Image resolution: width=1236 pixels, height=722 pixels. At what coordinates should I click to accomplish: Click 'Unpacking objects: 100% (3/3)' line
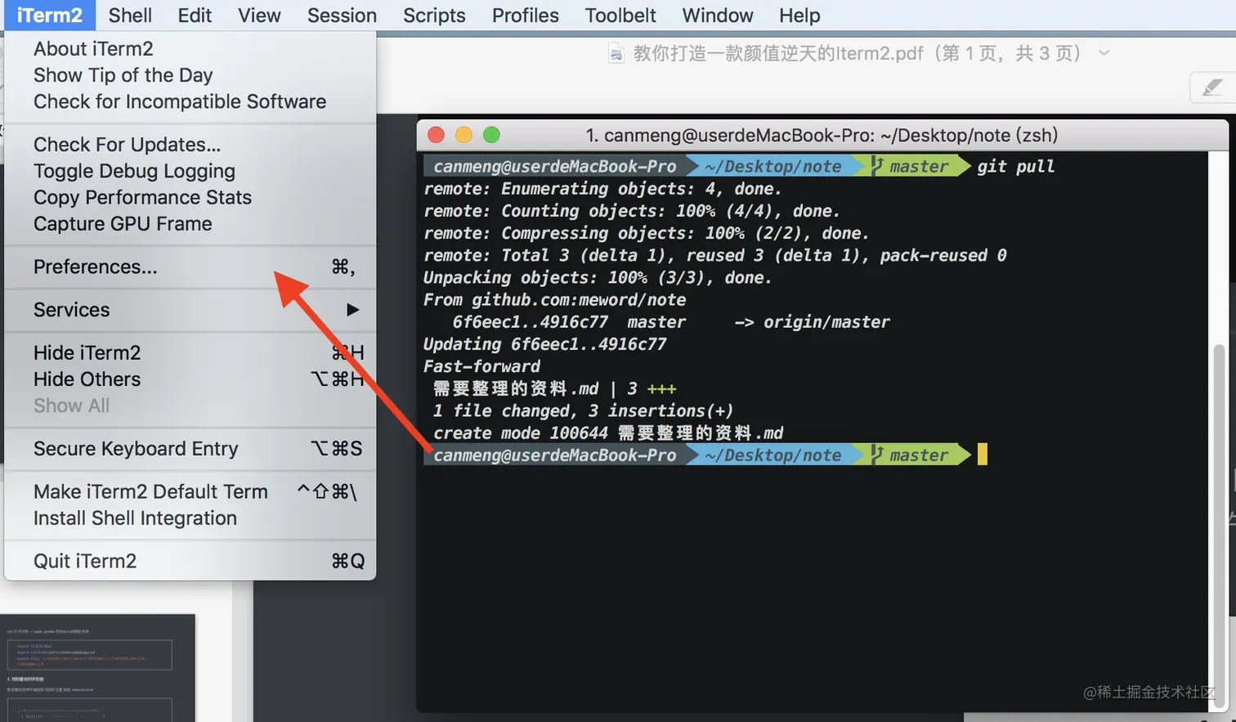tap(597, 278)
